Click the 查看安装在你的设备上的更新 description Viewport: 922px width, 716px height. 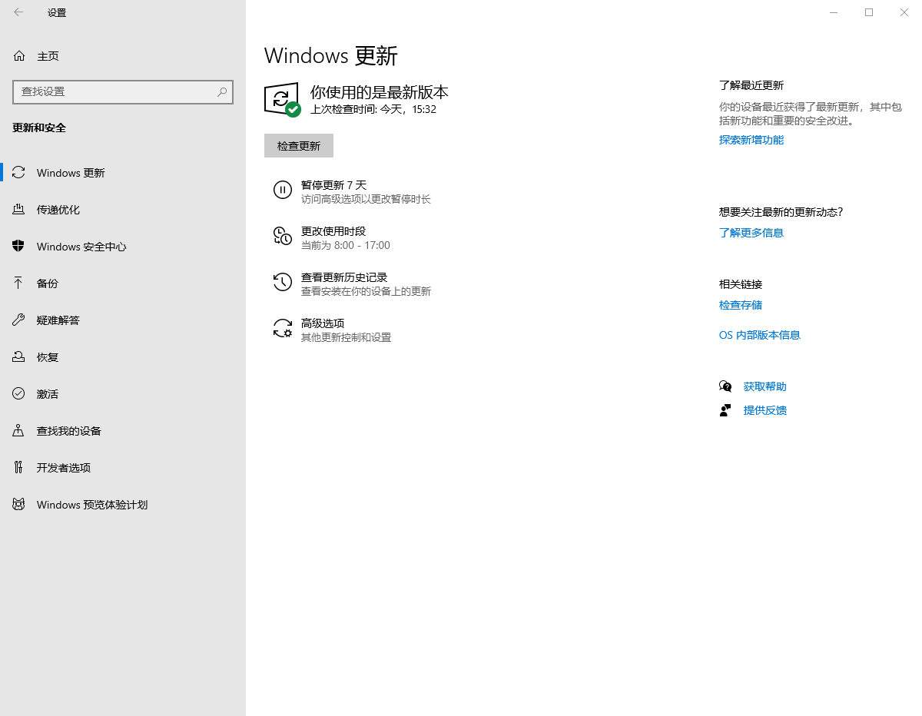(x=366, y=291)
